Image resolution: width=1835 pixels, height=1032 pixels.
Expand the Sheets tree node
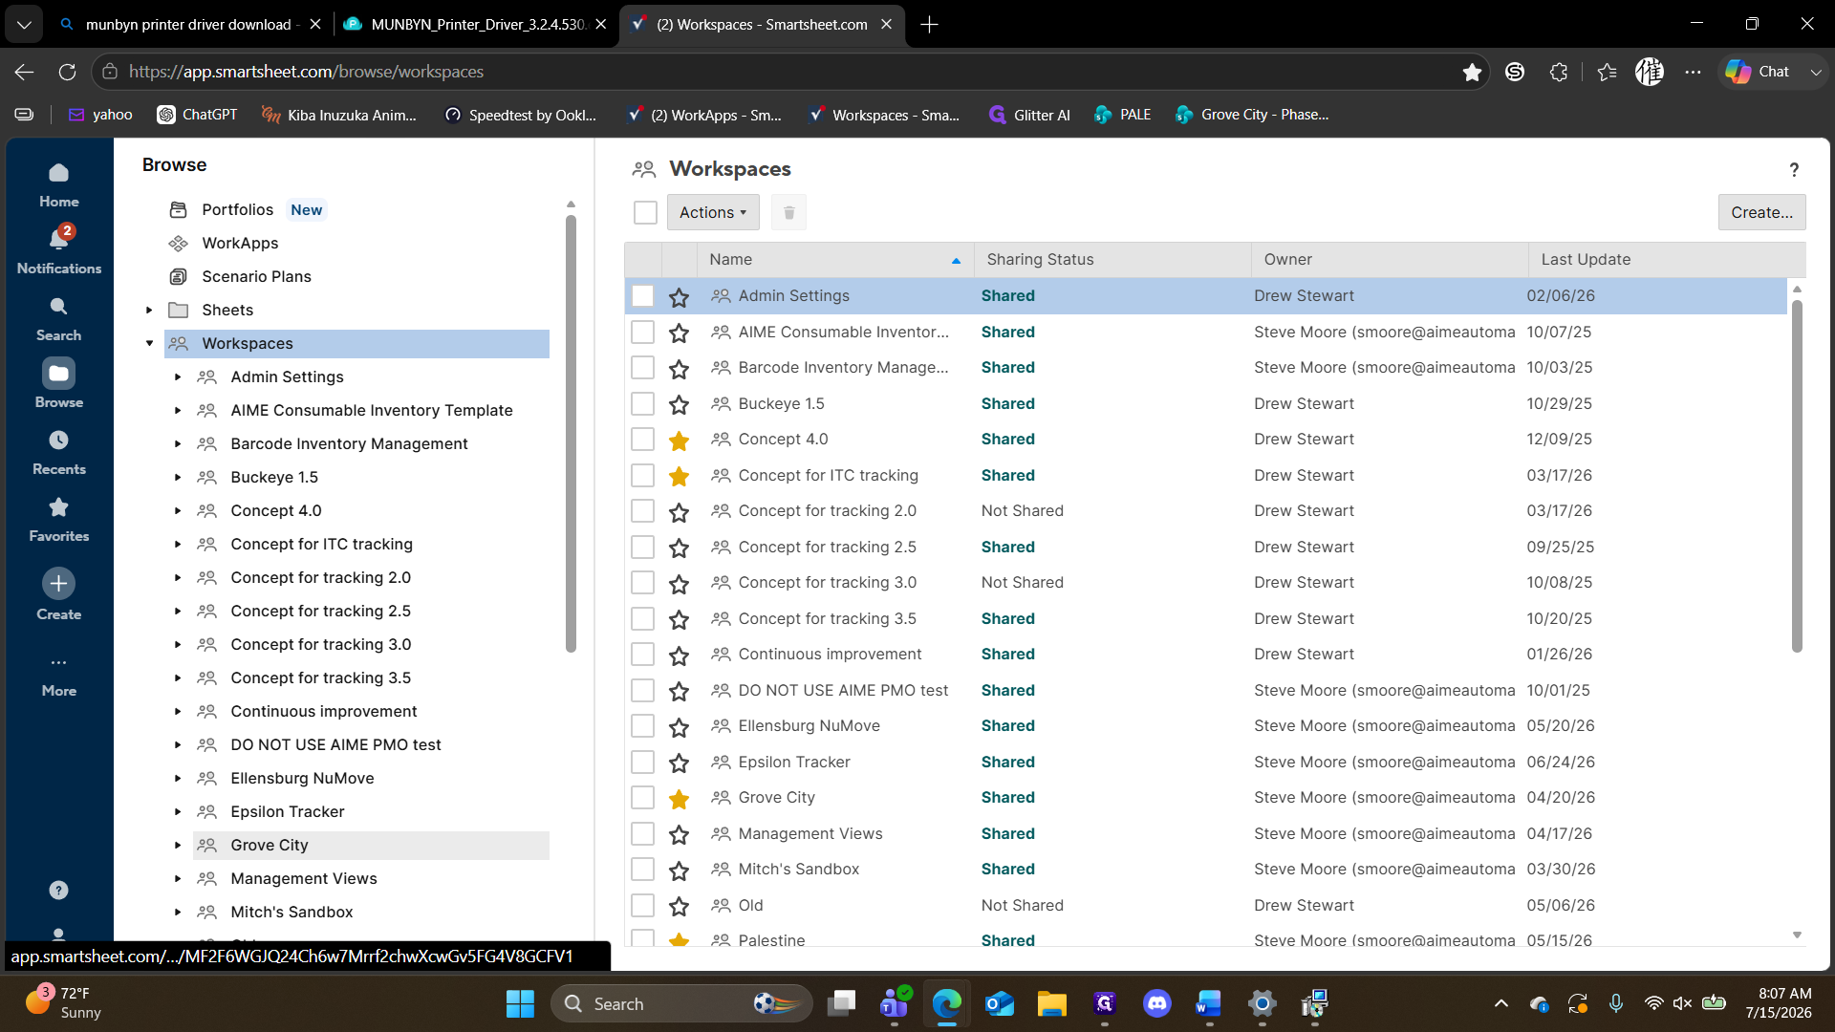tap(149, 310)
